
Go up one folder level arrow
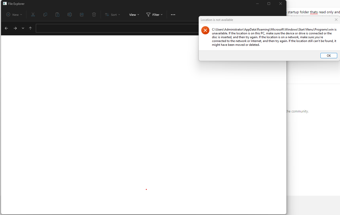[x=30, y=28]
